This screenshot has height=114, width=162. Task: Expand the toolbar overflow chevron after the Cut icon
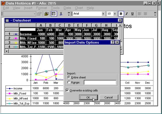pyautogui.click(x=69, y=14)
